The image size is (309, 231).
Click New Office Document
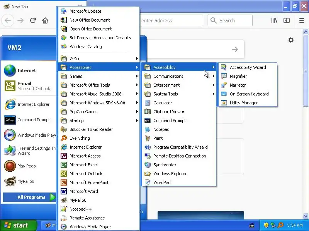pyautogui.click(x=99, y=20)
